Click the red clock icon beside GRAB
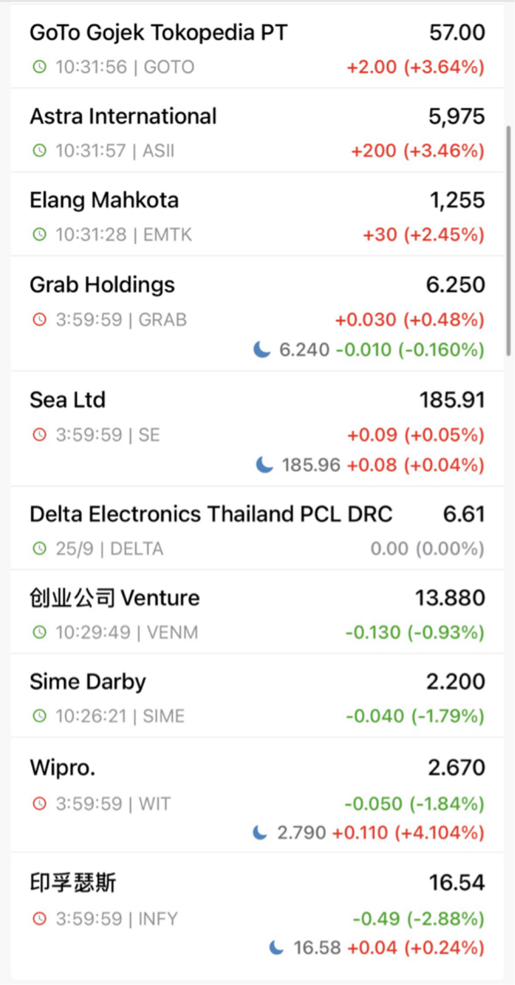Screen dimensions: 515x985 pos(40,320)
